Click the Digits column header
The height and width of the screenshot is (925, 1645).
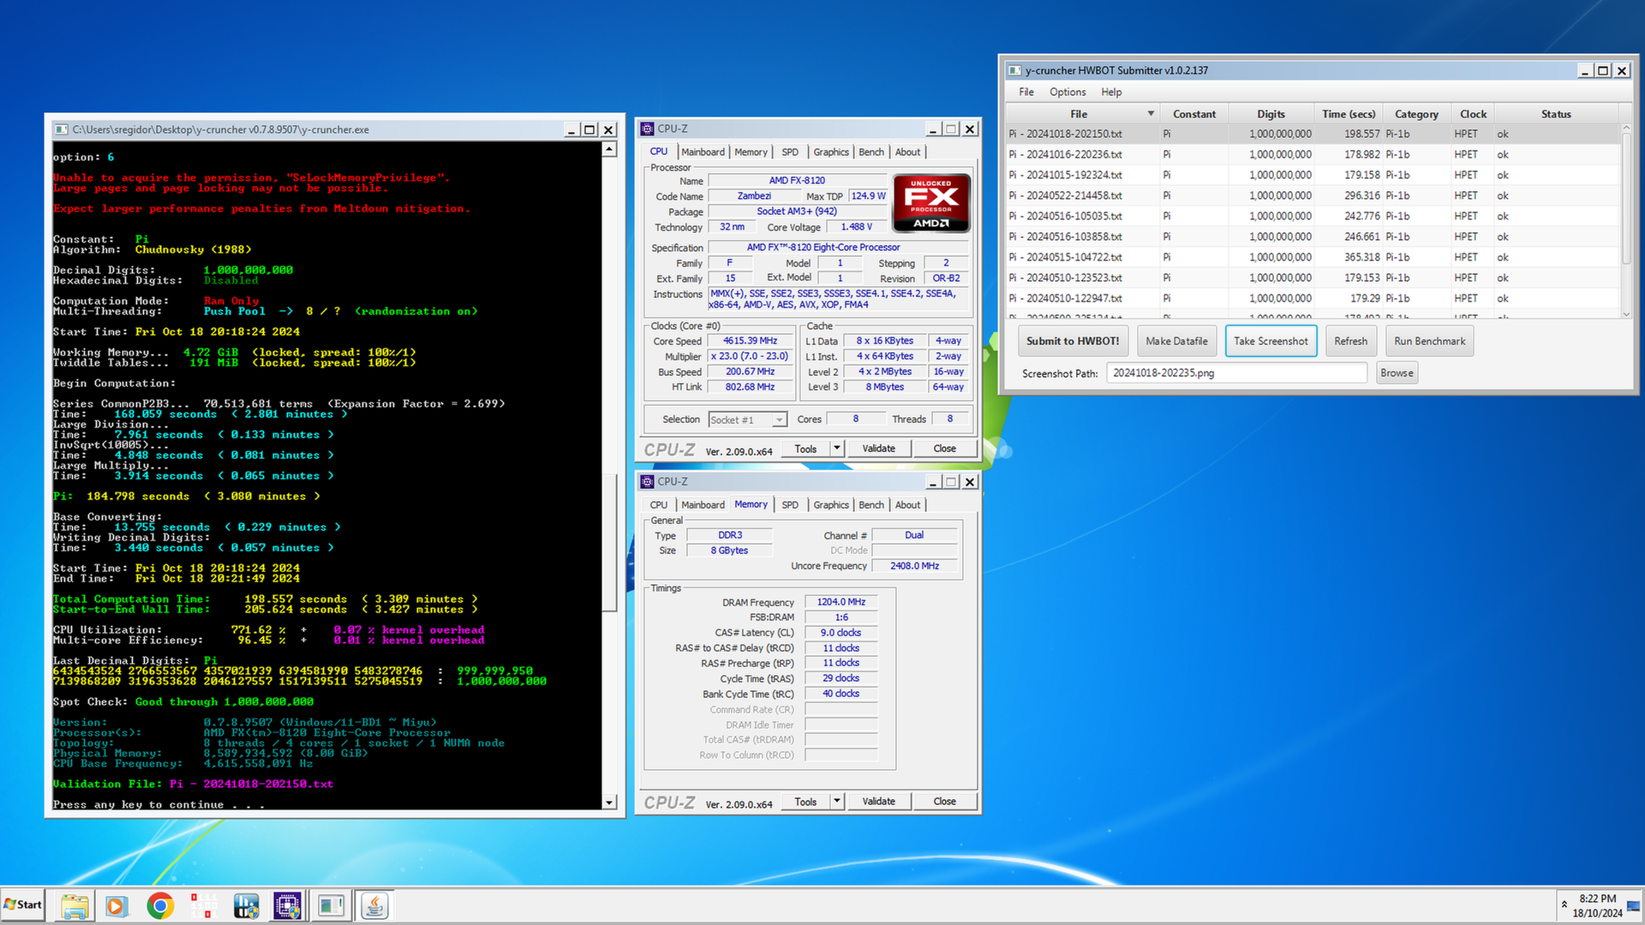[1271, 114]
